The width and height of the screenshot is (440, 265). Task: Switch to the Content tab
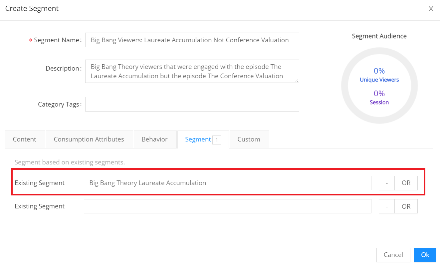25,139
